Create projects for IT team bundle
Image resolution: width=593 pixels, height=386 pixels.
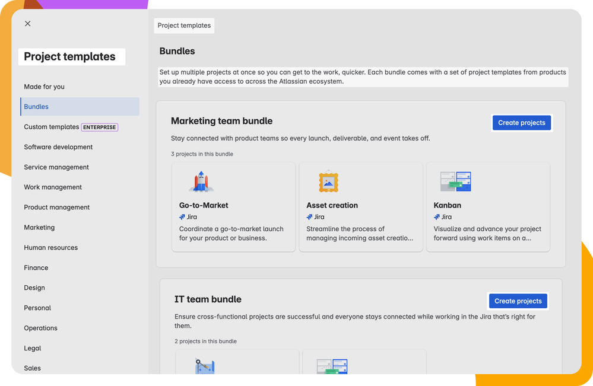(518, 301)
